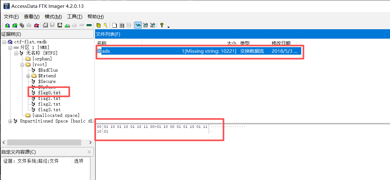Toggle the HEX view mode icon
Screen dimensions: 390x180
click(153, 25)
